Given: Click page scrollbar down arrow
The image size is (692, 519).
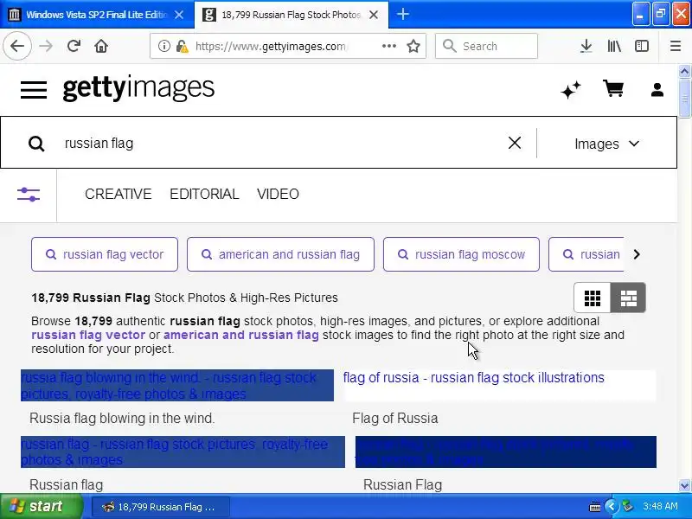Looking at the screenshot, I should [684, 486].
